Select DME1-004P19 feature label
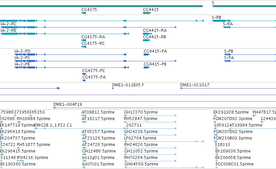276x169 pixels. (67, 104)
